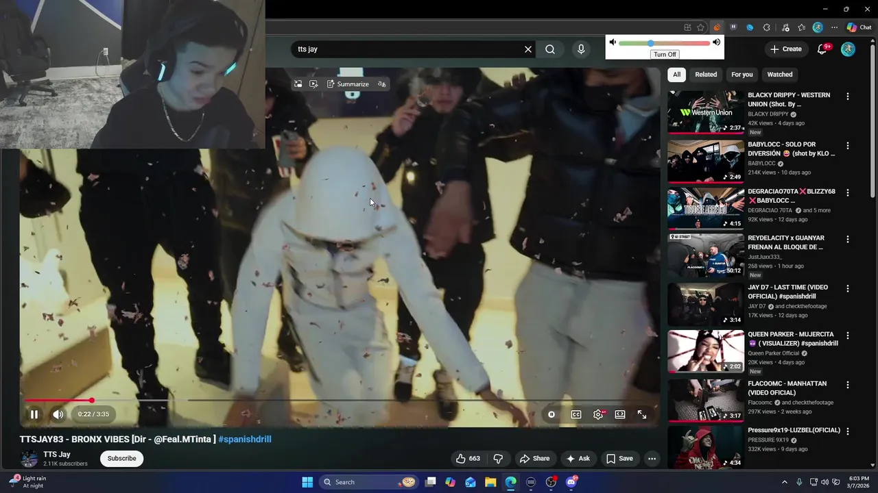Toggle the autoplay switch in player controls
The image size is (878, 493).
tap(551, 414)
